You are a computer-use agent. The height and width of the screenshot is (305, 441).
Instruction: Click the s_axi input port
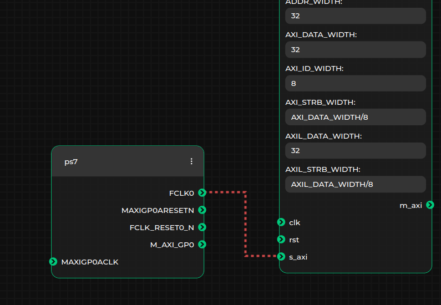point(281,256)
